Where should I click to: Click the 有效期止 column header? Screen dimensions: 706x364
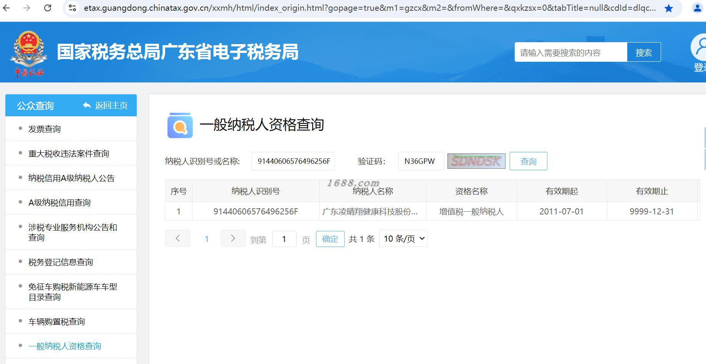click(x=652, y=191)
